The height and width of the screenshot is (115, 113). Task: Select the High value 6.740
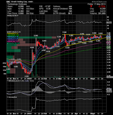coord(21,9)
